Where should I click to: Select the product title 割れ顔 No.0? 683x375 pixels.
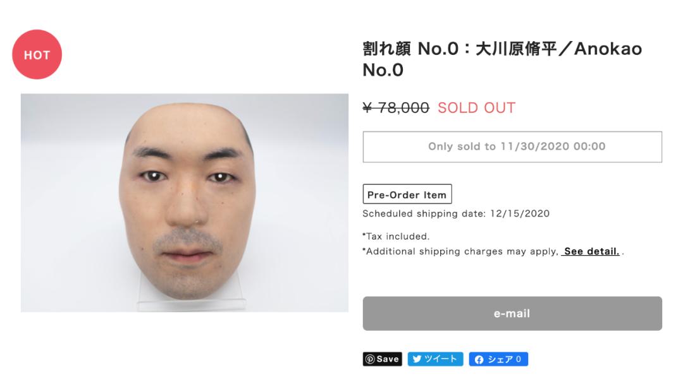coord(411,49)
